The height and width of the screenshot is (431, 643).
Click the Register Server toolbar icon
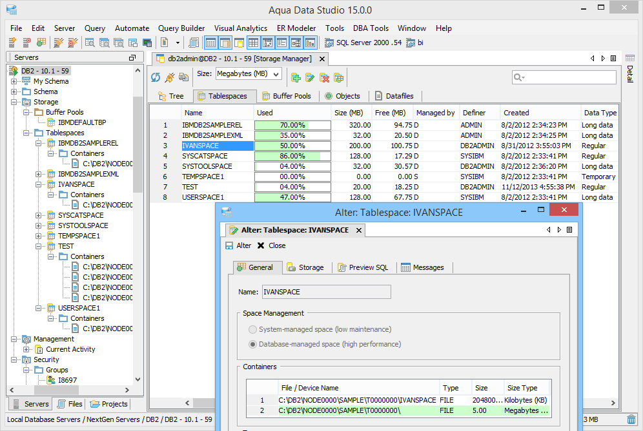pyautogui.click(x=12, y=42)
